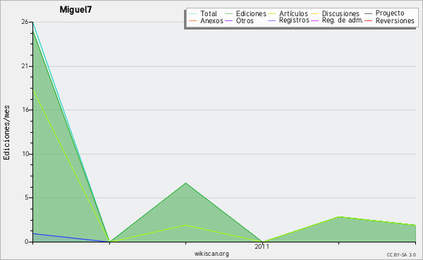The image size is (423, 260).
Task: Click the y-axis label 0
Action: pos(27,242)
